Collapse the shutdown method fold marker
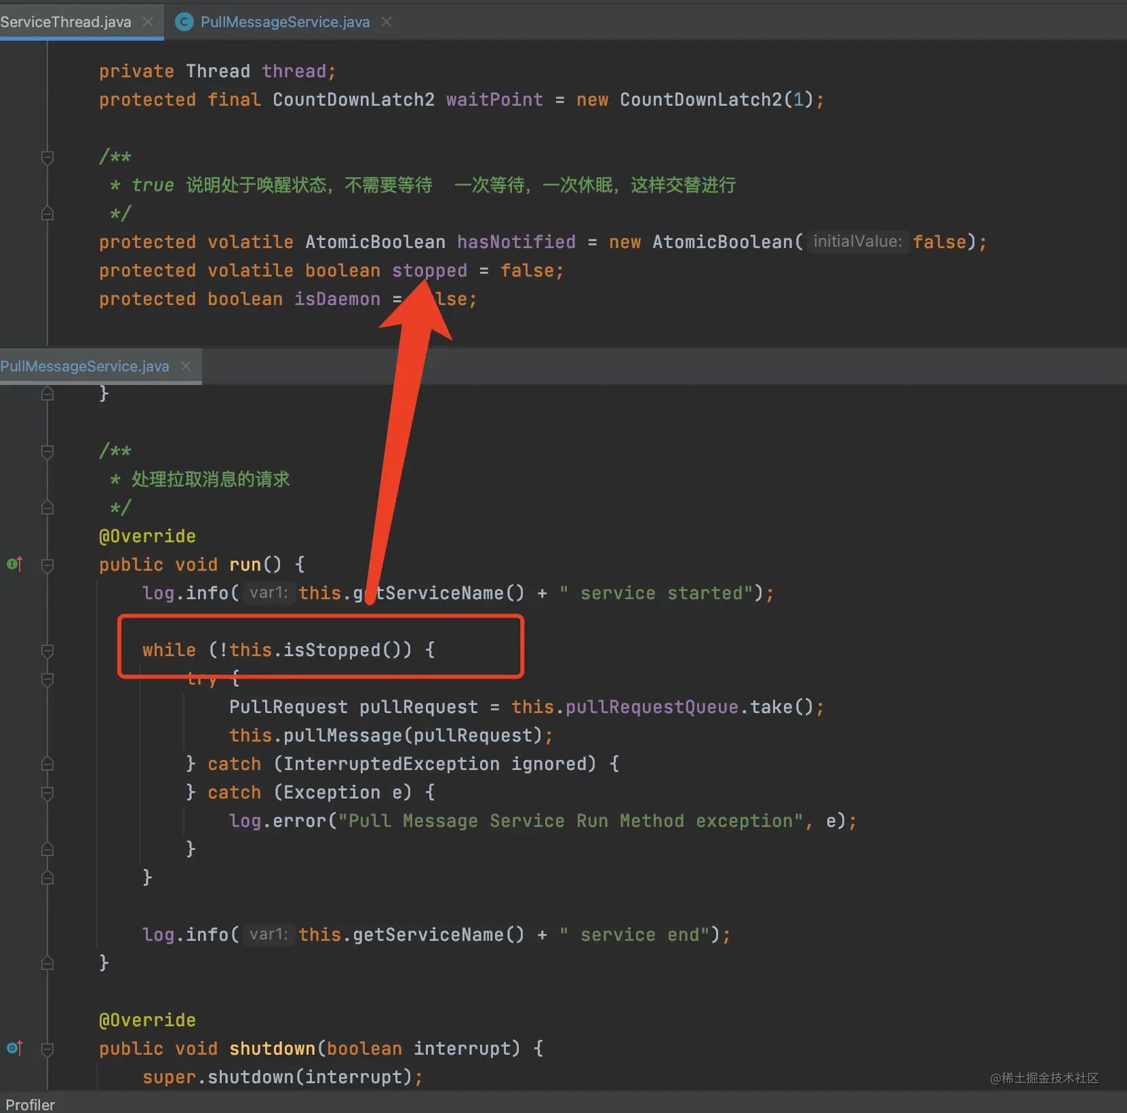This screenshot has height=1113, width=1127. click(x=47, y=1049)
